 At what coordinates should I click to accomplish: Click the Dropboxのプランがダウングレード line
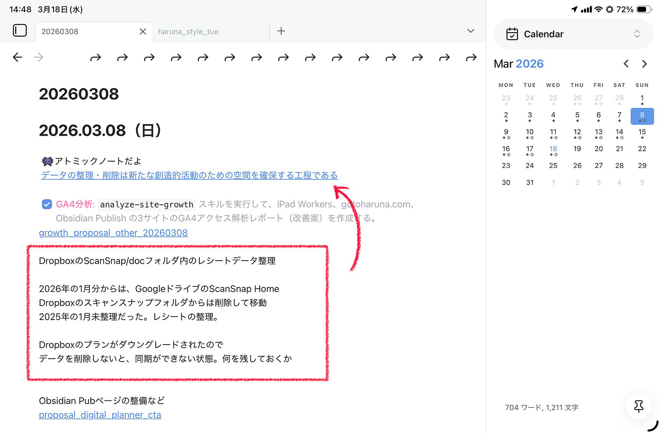pyautogui.click(x=131, y=345)
